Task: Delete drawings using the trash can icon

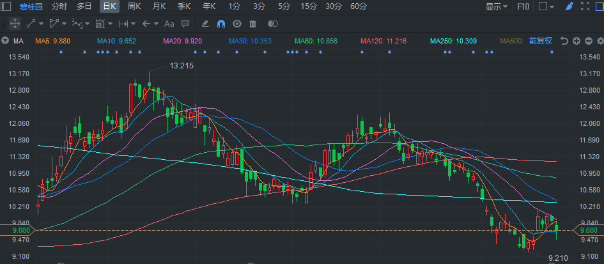Action: click(x=252, y=24)
